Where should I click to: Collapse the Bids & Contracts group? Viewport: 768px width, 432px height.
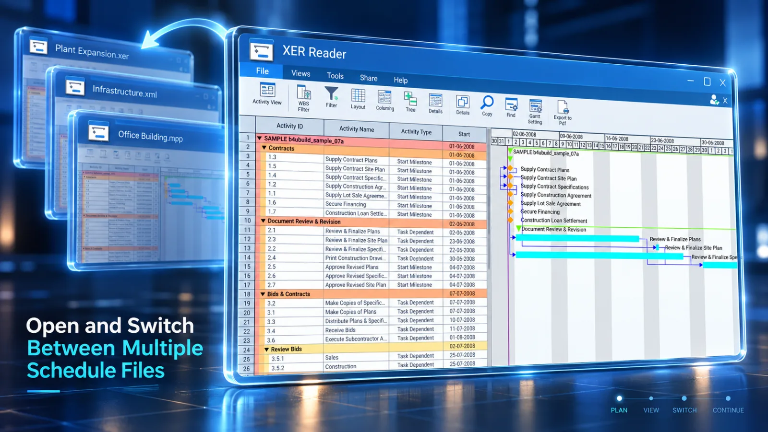point(263,294)
